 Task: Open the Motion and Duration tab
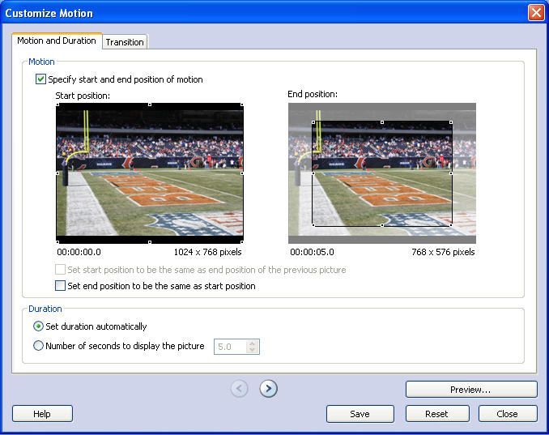[x=57, y=41]
